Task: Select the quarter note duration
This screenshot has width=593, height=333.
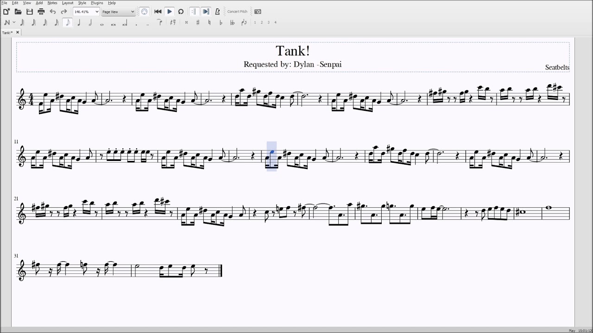Action: 79,22
